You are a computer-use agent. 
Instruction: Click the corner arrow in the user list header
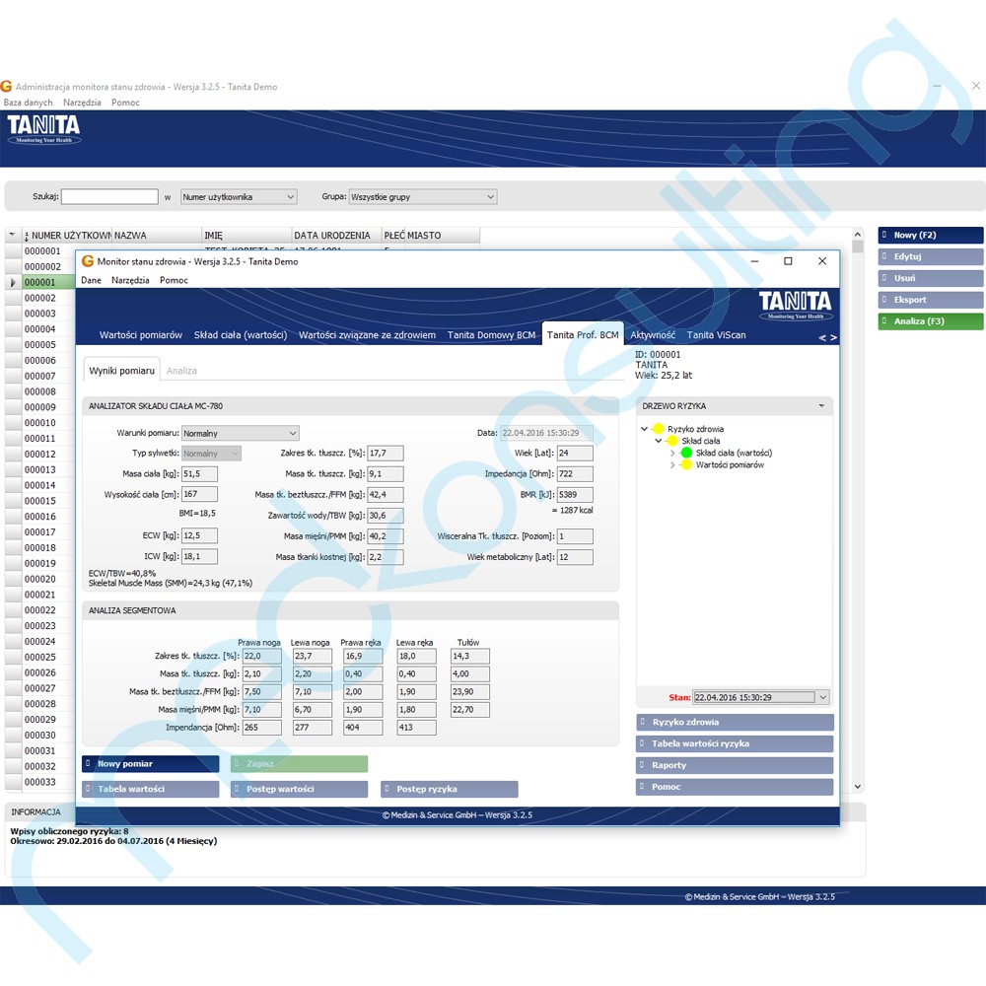tap(12, 236)
